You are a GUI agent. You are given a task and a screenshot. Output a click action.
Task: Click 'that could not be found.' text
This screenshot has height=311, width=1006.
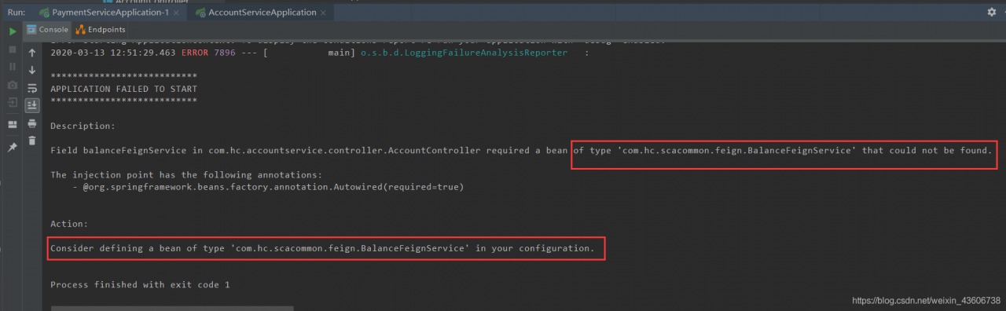tap(927, 150)
